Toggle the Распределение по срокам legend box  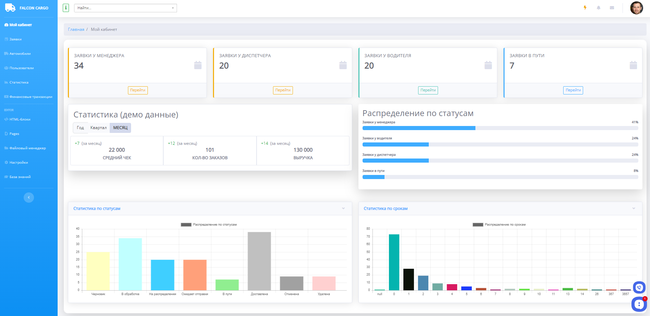point(478,225)
